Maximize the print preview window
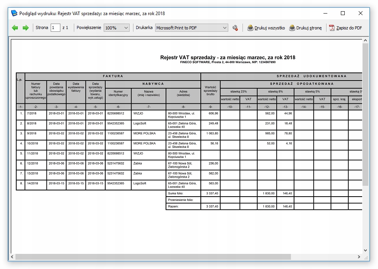Viewport: 378px width, 269px height. 342,13
